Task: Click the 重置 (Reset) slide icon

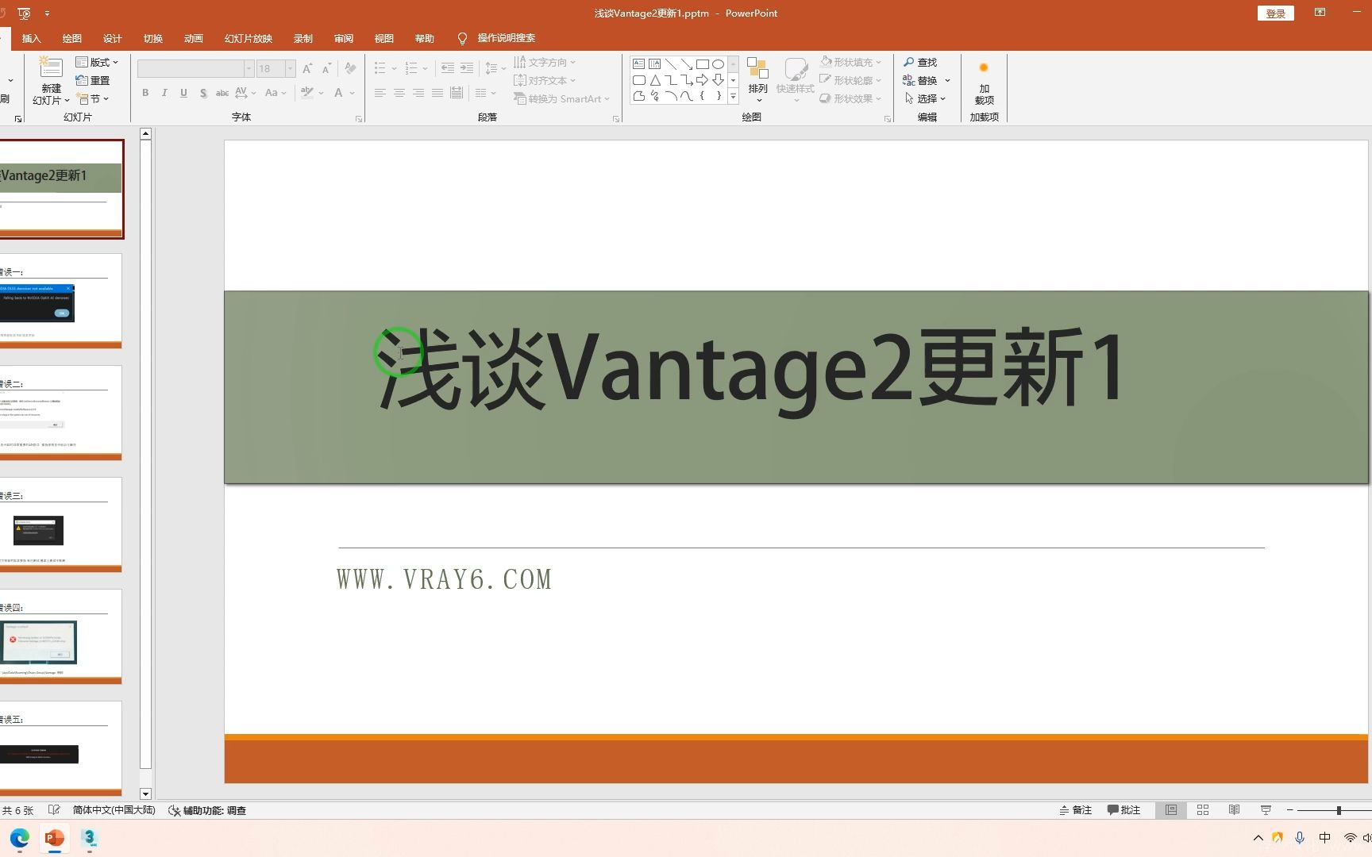Action: click(x=93, y=79)
